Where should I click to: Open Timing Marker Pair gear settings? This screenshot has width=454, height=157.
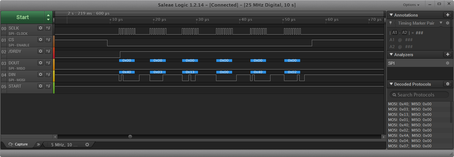[x=448, y=23]
